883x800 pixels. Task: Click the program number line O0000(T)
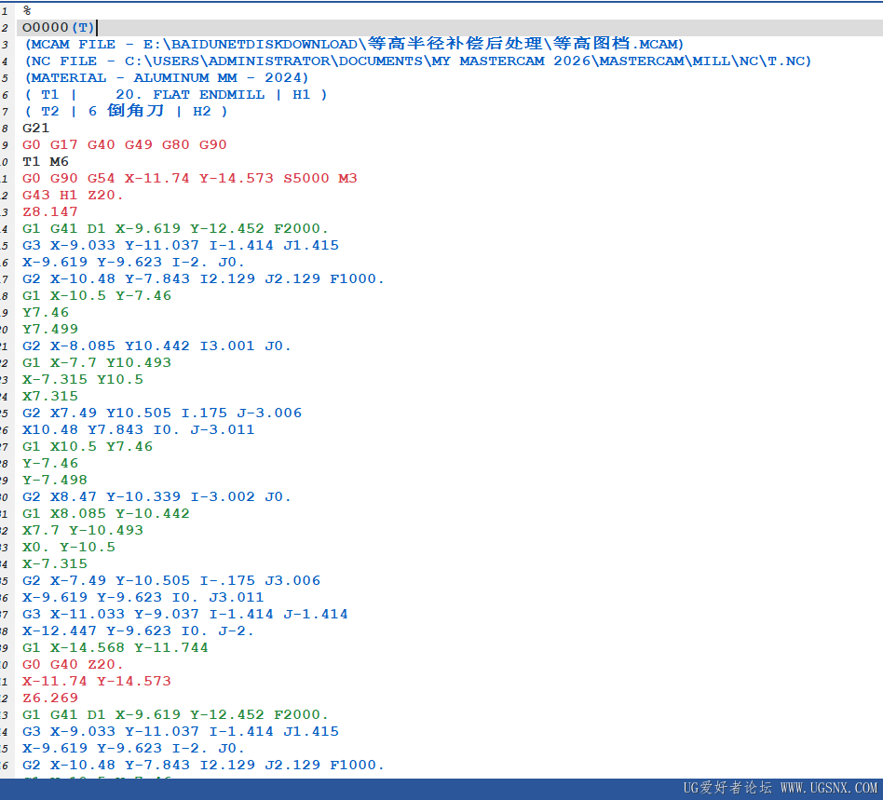click(58, 28)
